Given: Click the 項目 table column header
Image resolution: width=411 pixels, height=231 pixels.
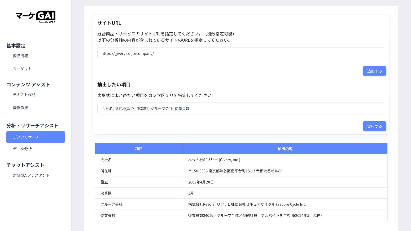Looking at the screenshot, I should tap(139, 149).
